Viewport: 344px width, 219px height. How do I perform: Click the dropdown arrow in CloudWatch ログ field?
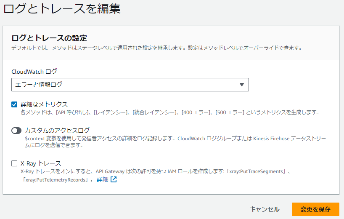[x=242, y=85]
